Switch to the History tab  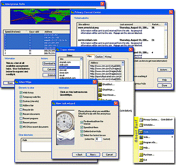pos(108,57)
